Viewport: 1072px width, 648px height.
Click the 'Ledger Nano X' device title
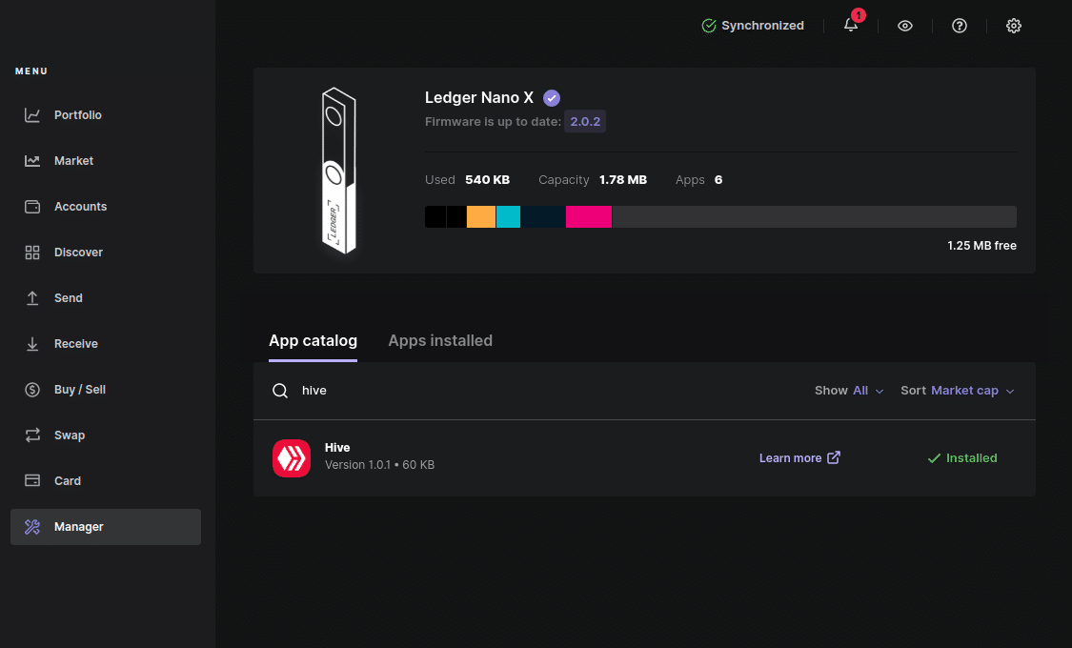(478, 98)
